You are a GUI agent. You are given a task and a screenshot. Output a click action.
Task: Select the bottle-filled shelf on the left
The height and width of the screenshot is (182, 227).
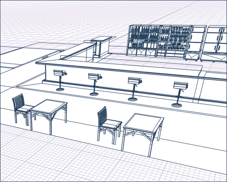coord(143,41)
